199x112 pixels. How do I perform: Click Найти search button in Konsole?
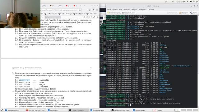[194, 13]
